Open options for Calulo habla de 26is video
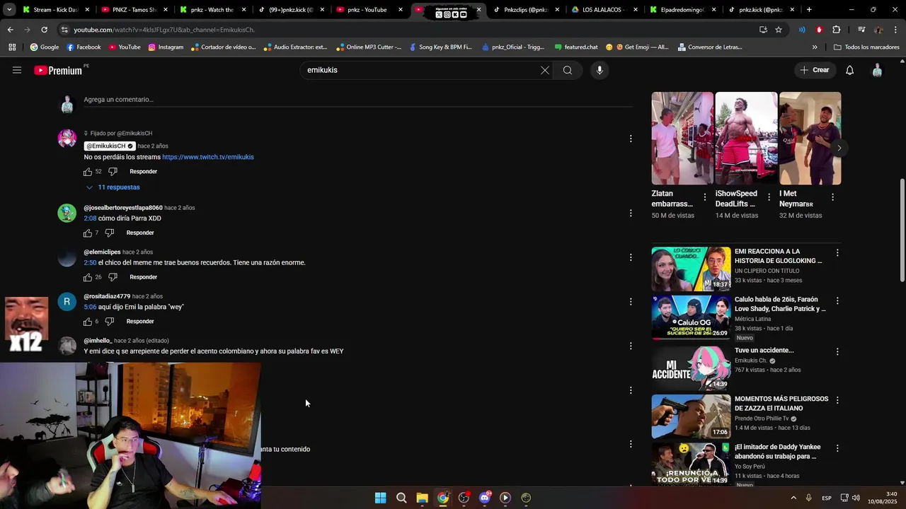This screenshot has width=906, height=509. click(837, 300)
